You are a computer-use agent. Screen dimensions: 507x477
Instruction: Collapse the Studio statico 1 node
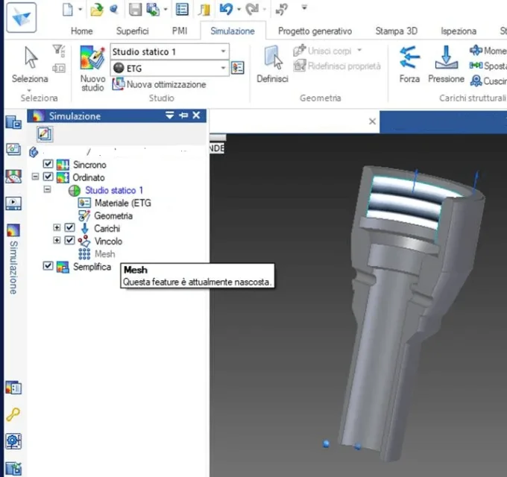[x=47, y=189]
